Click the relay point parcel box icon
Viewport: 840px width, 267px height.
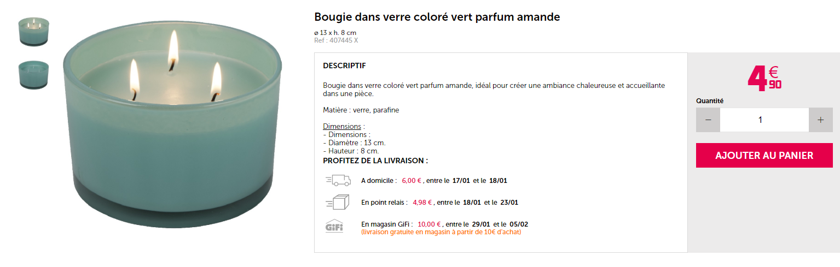[x=337, y=202]
